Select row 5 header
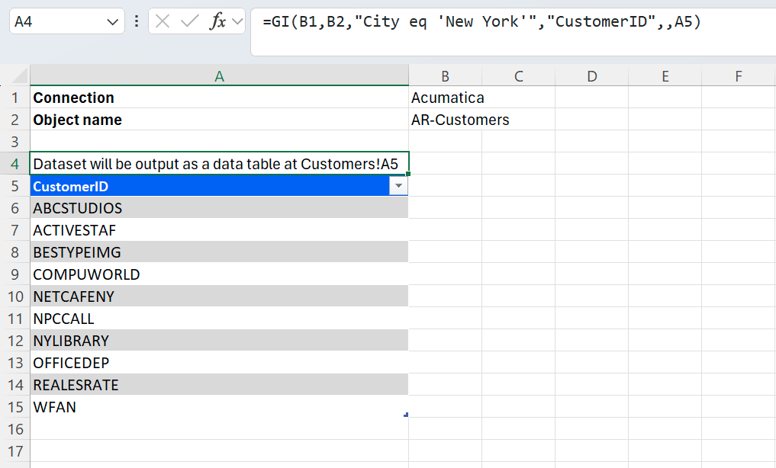Viewport: 776px width, 468px height. [15, 186]
